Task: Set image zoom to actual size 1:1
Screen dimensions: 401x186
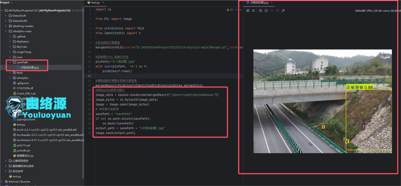Action: click(272, 11)
